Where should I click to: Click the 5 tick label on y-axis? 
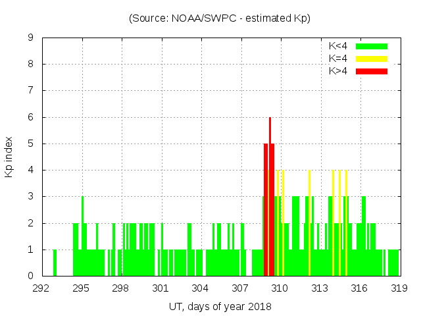[x=31, y=144]
